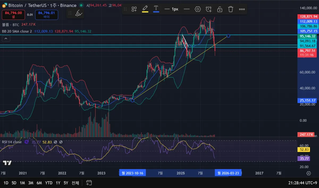Screen dimensions: 319x188
Task: Set range to 3M
Action: coord(31,183)
